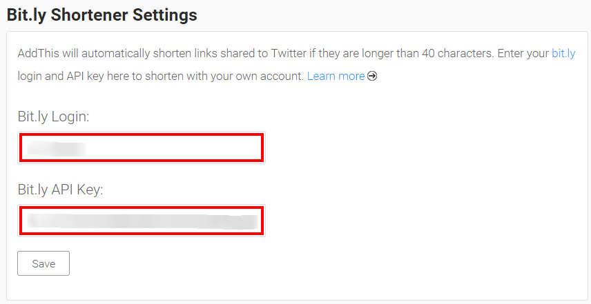Click the word AddThis in the description
The image size is (591, 304).
[x=39, y=54]
